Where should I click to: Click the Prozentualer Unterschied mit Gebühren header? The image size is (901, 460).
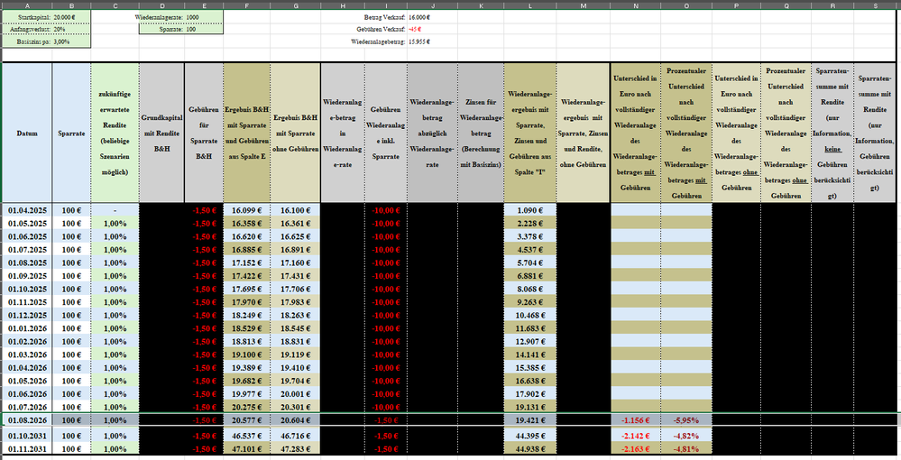point(686,133)
